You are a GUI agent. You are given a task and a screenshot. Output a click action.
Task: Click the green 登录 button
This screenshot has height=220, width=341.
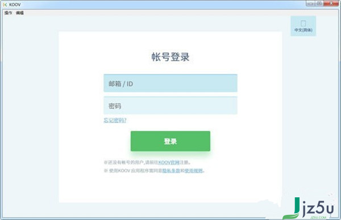tap(170, 141)
